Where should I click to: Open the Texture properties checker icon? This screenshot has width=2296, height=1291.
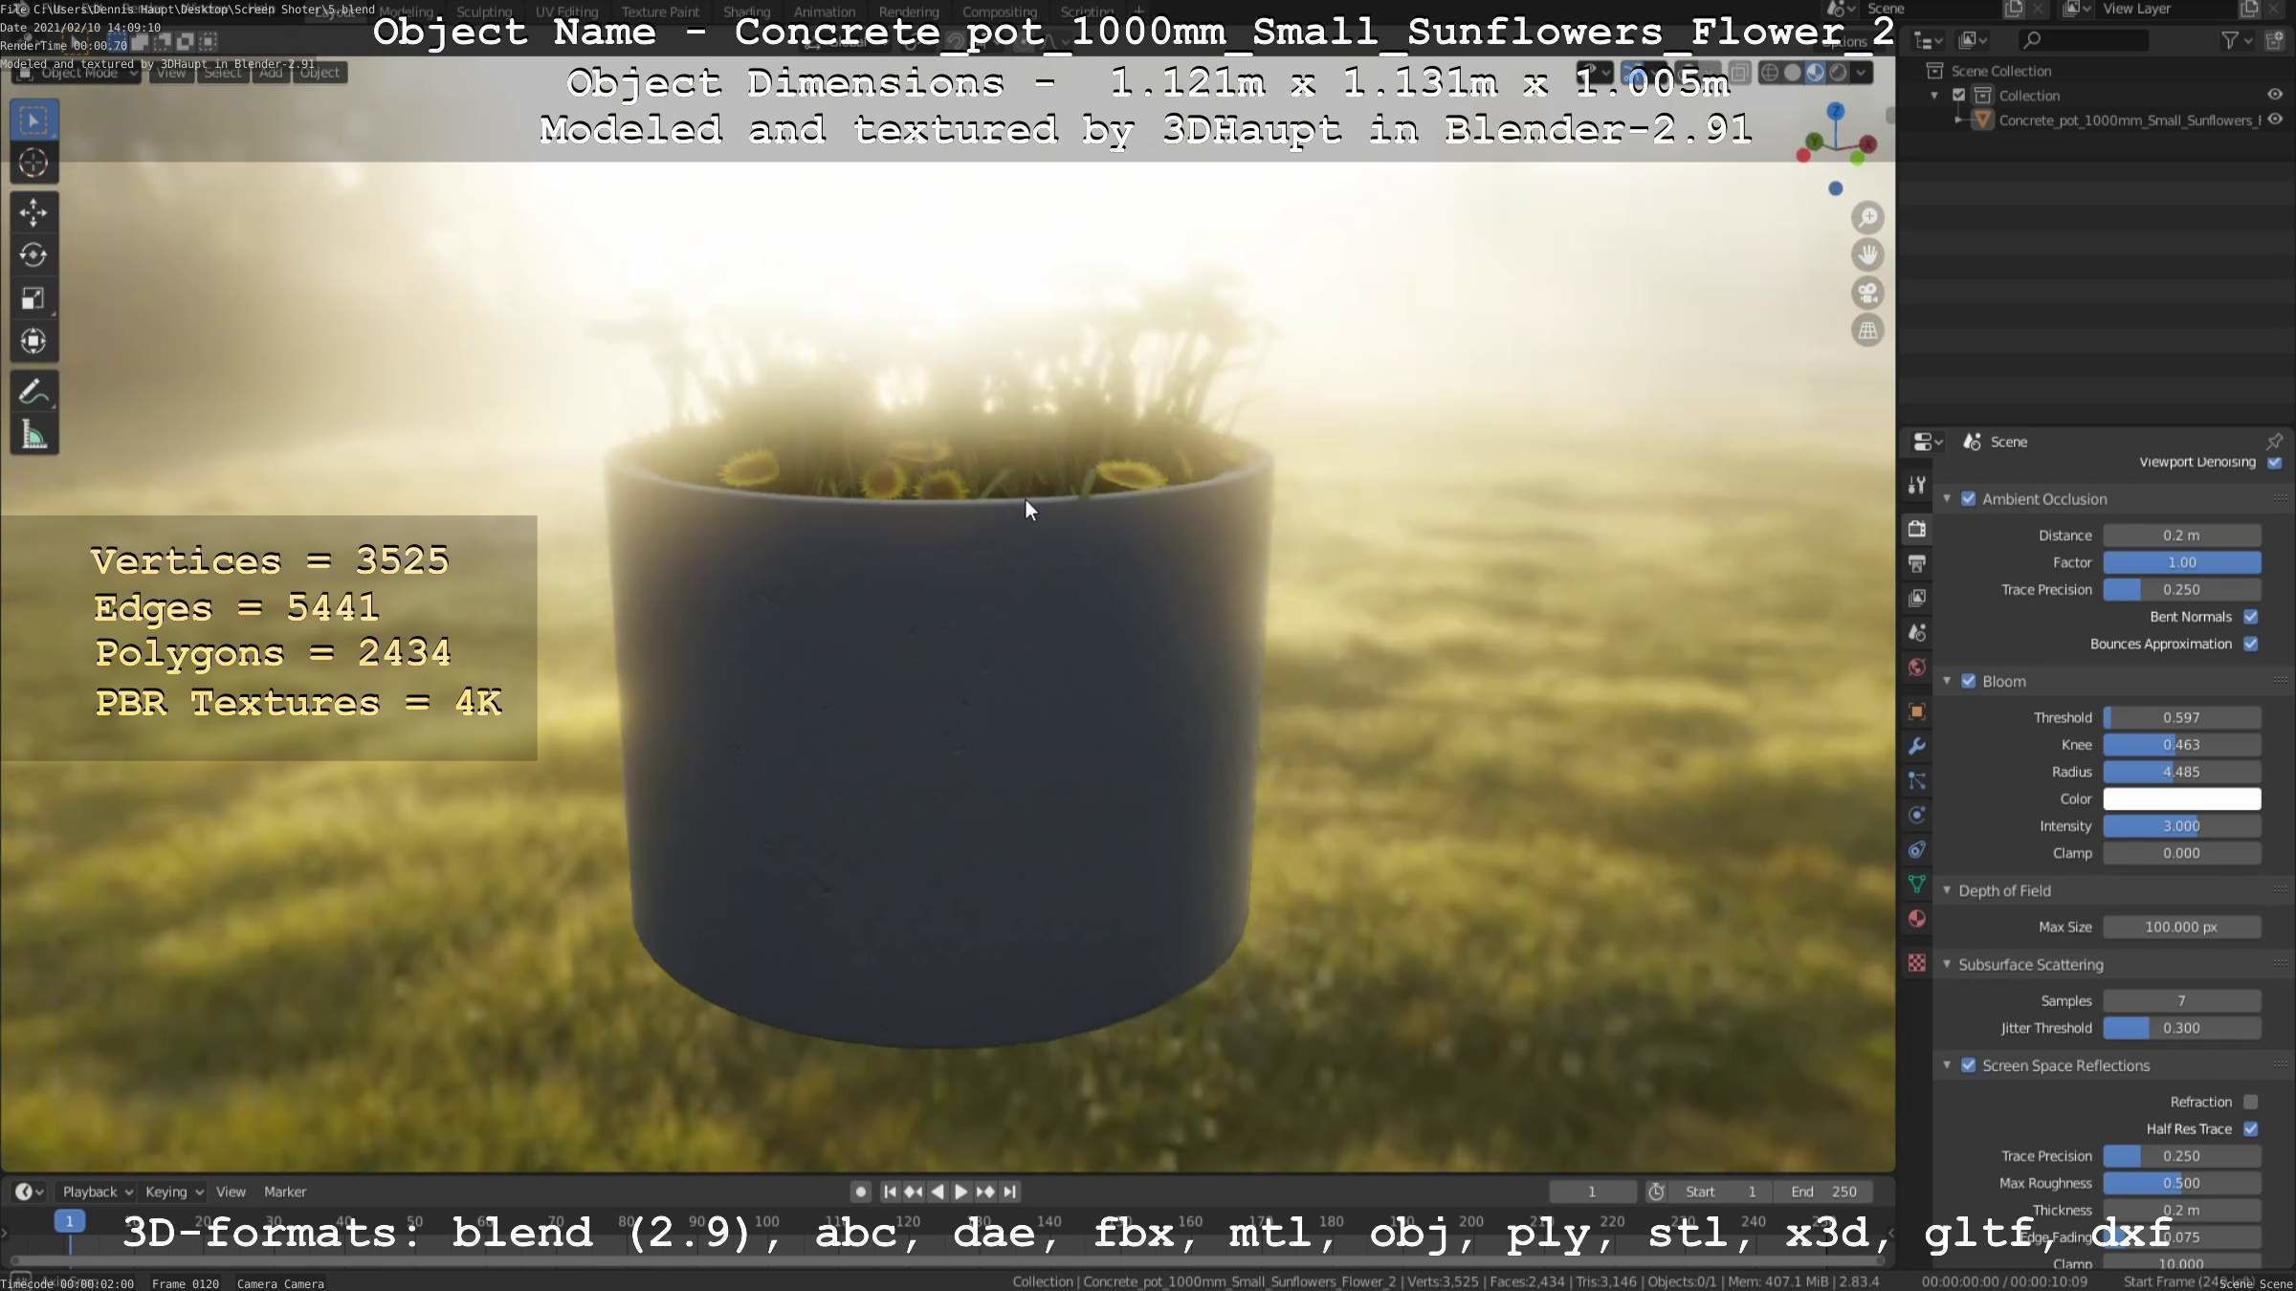[1917, 963]
